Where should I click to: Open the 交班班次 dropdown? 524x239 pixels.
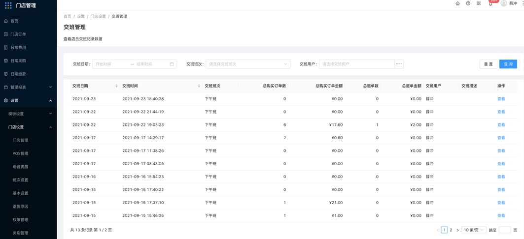[247, 64]
